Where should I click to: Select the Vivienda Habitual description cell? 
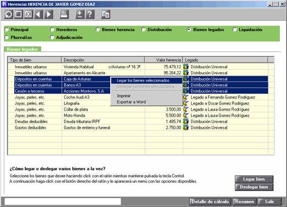[103, 67]
